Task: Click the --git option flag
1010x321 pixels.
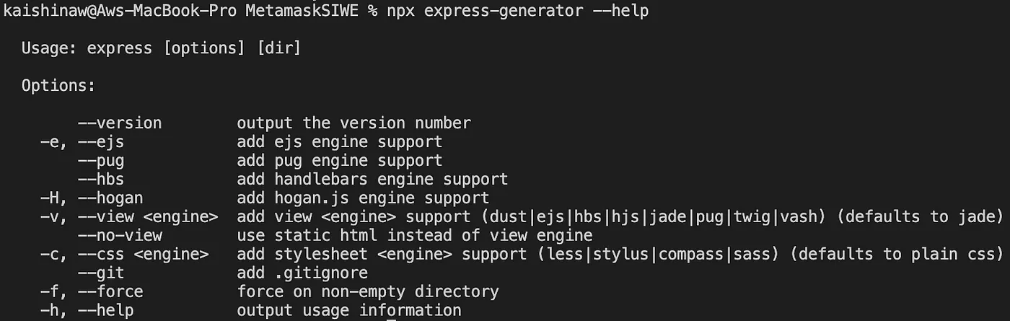Action: [x=101, y=273]
